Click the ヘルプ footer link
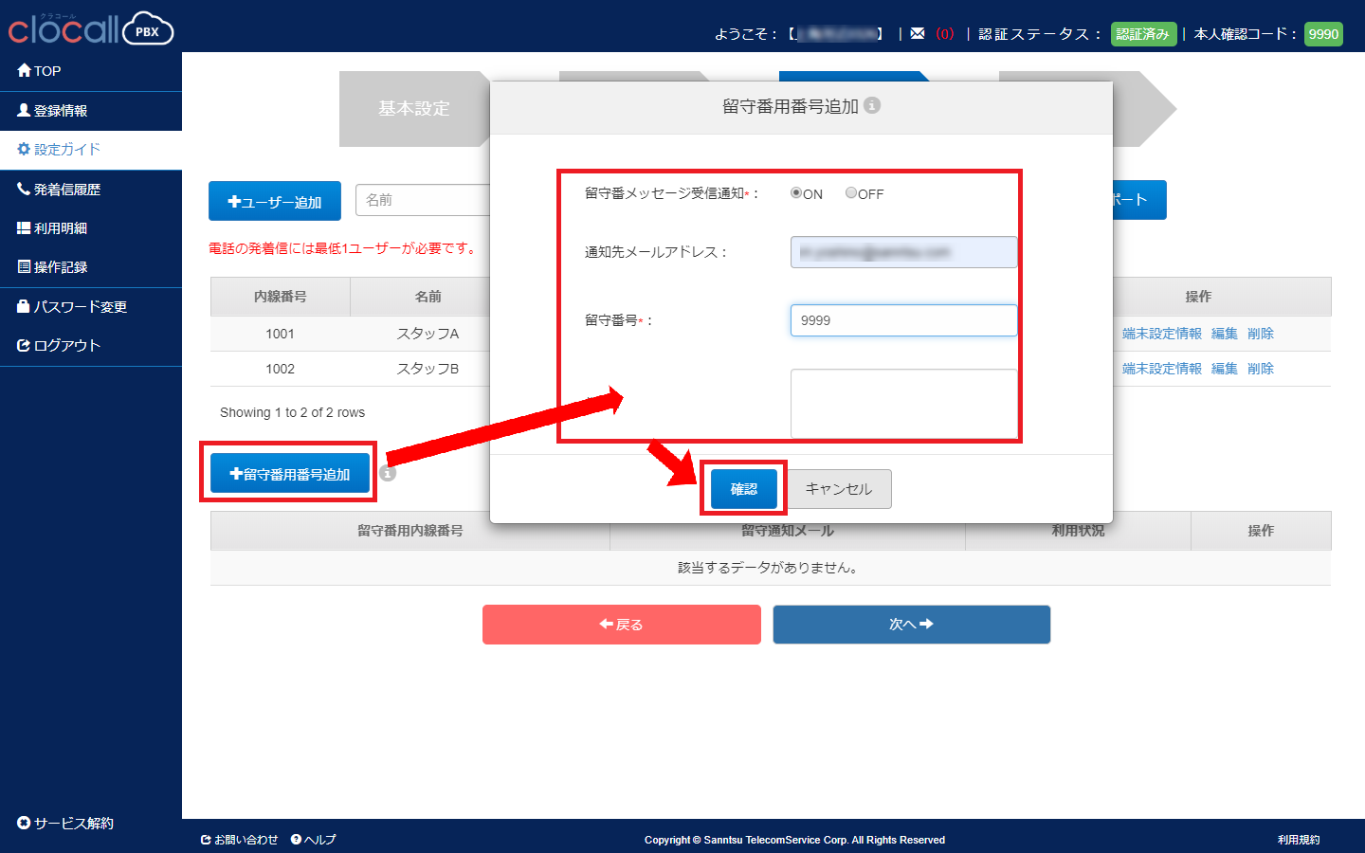This screenshot has width=1365, height=853. [x=314, y=840]
